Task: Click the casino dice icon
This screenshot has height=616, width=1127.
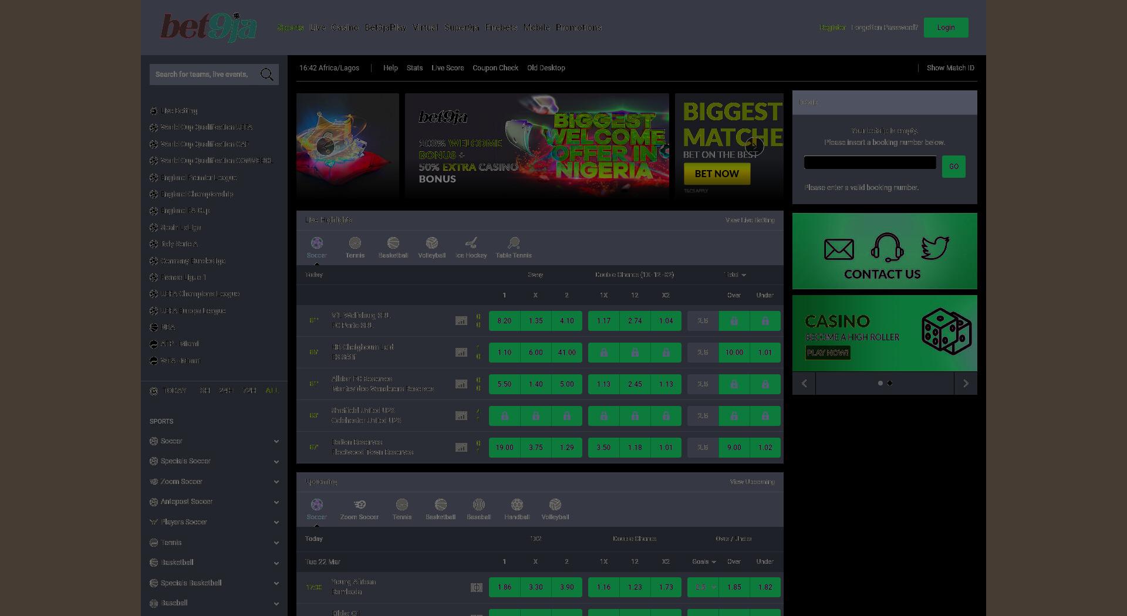Action: (x=946, y=331)
